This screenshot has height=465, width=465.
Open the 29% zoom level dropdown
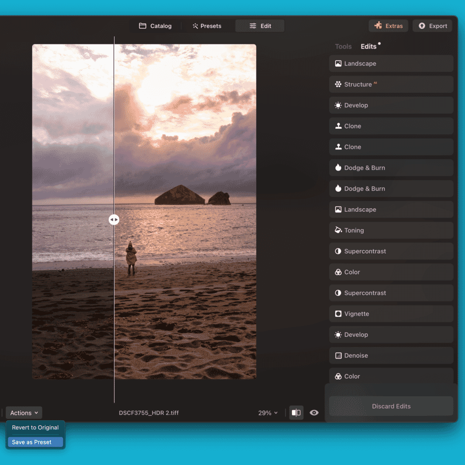click(x=268, y=413)
